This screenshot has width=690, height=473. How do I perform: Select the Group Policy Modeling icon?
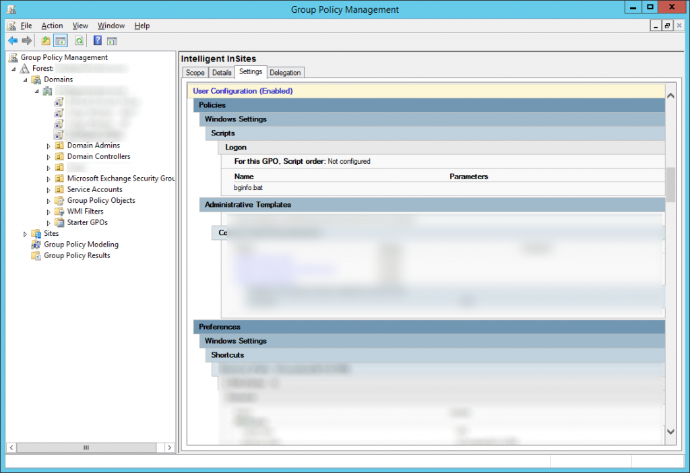[36, 244]
